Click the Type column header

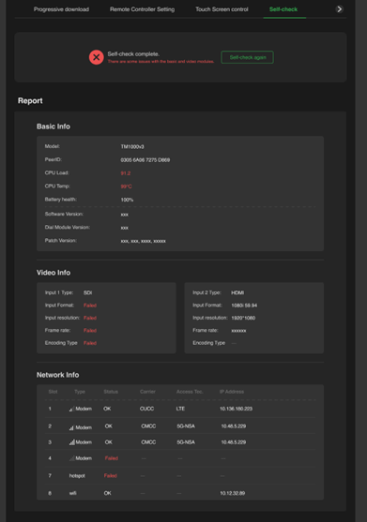point(80,392)
